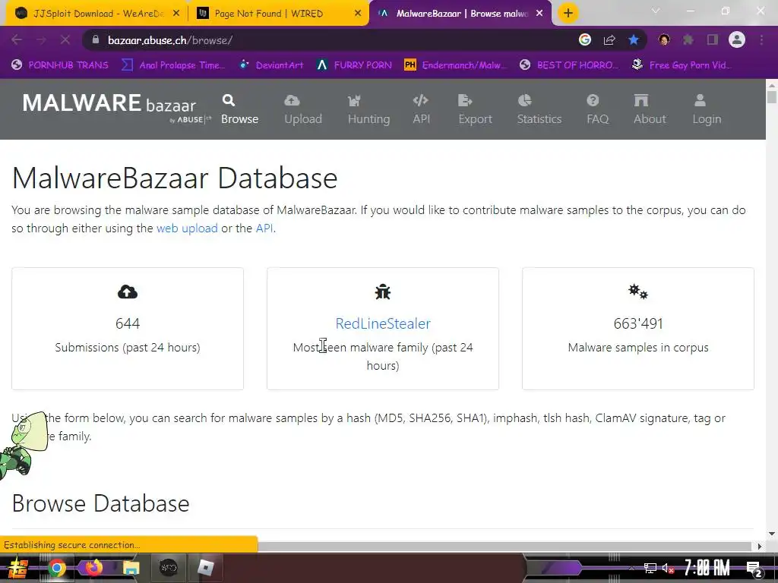Click the MalwareBazaar Database heading
The image size is (778, 583).
coord(175,178)
